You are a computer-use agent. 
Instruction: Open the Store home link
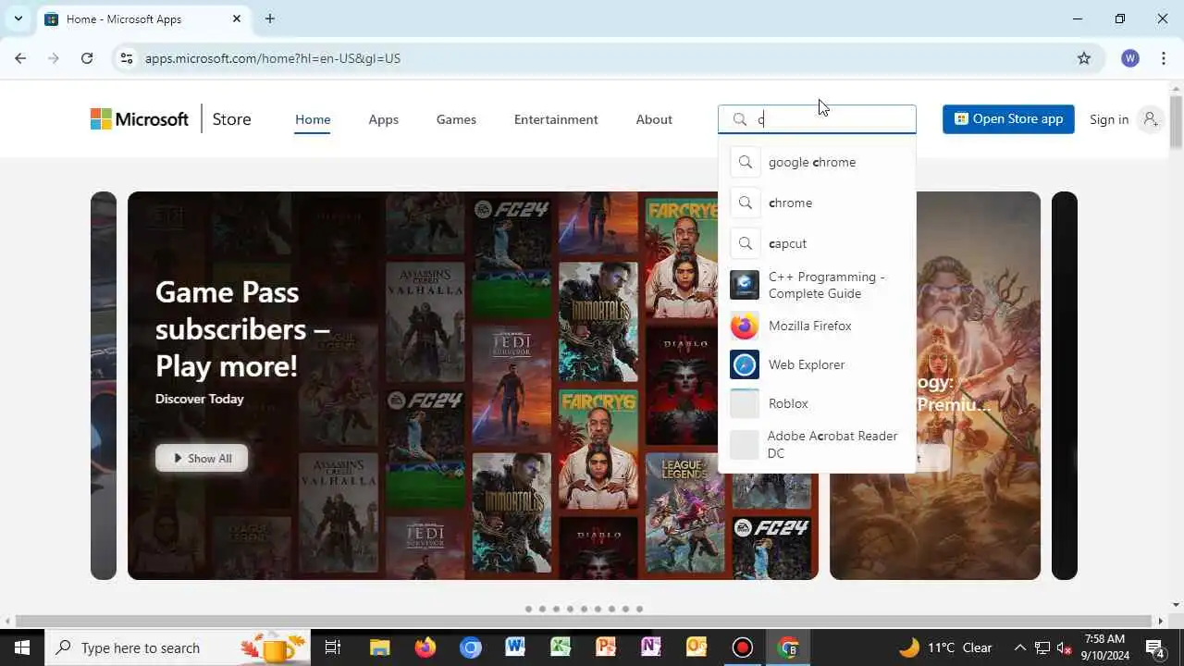pyautogui.click(x=231, y=119)
